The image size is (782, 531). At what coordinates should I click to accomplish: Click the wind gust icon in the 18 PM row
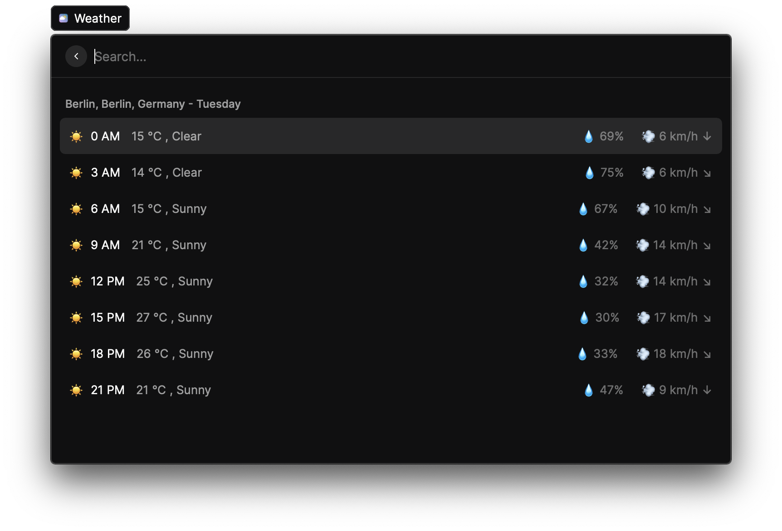click(644, 354)
